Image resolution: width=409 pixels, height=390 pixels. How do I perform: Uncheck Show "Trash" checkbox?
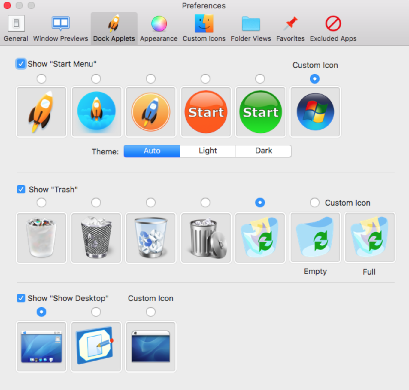[21, 189]
